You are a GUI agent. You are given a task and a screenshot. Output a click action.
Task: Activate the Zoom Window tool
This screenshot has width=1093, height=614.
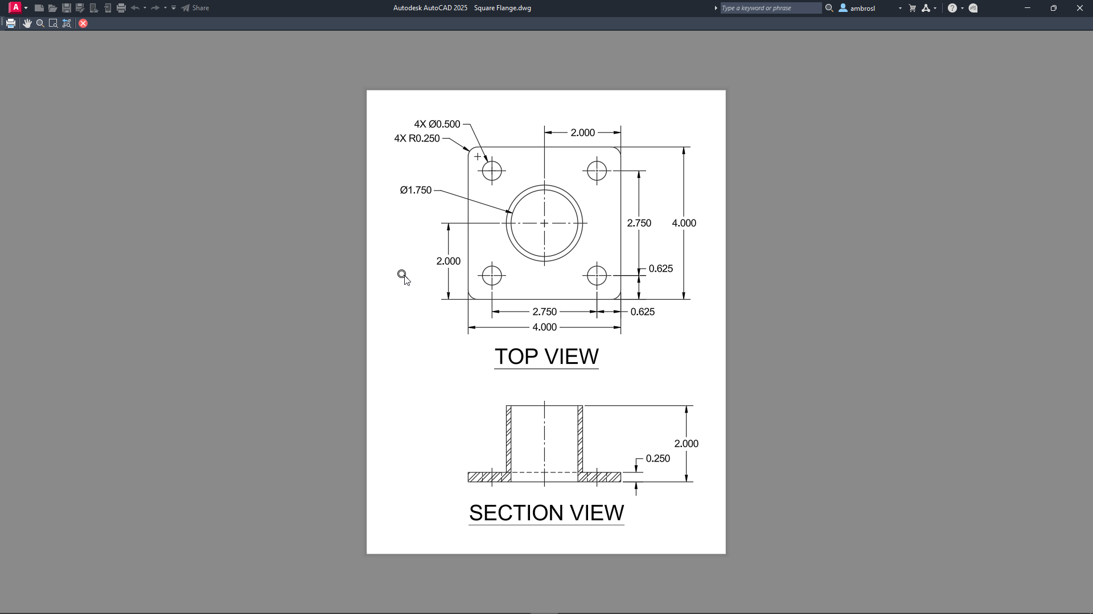pyautogui.click(x=53, y=23)
